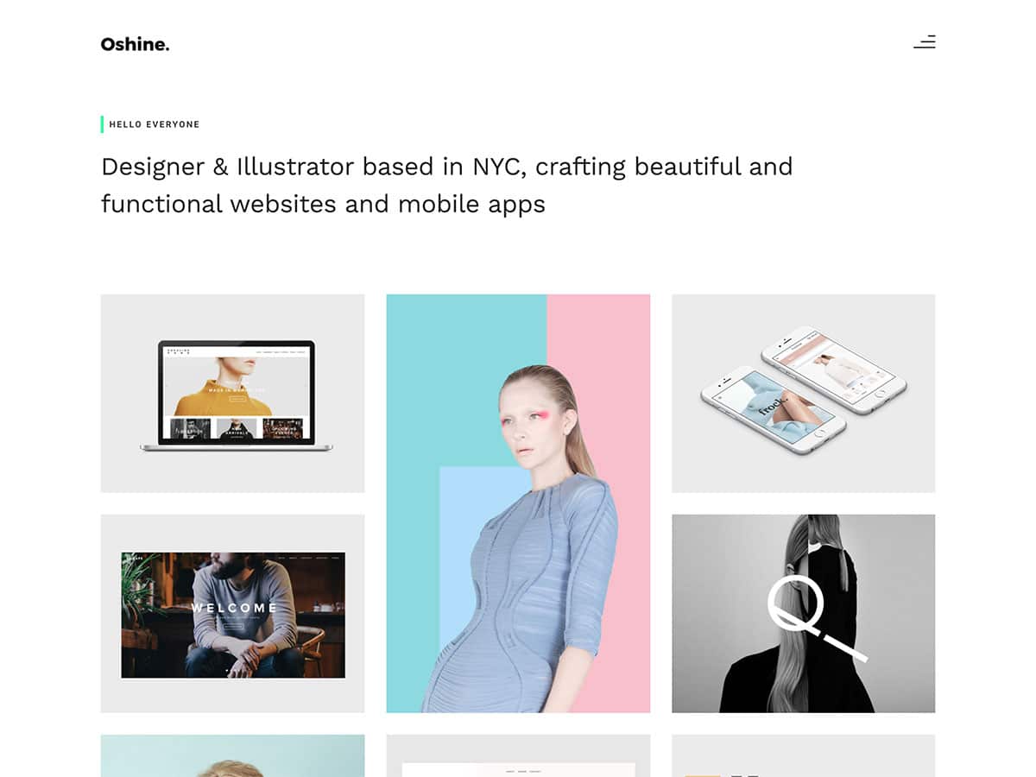Select the upper iPhone mockup
1036x777 pixels.
click(x=834, y=370)
